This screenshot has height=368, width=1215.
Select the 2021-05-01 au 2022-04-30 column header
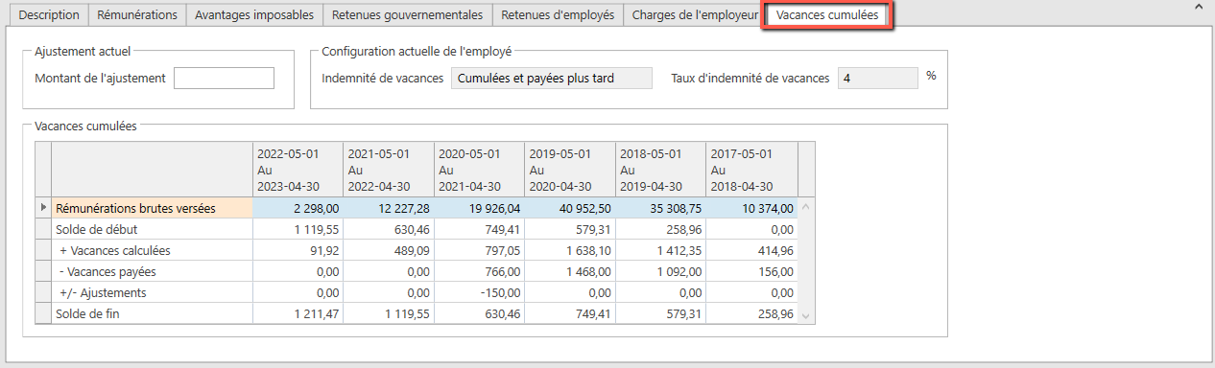388,170
